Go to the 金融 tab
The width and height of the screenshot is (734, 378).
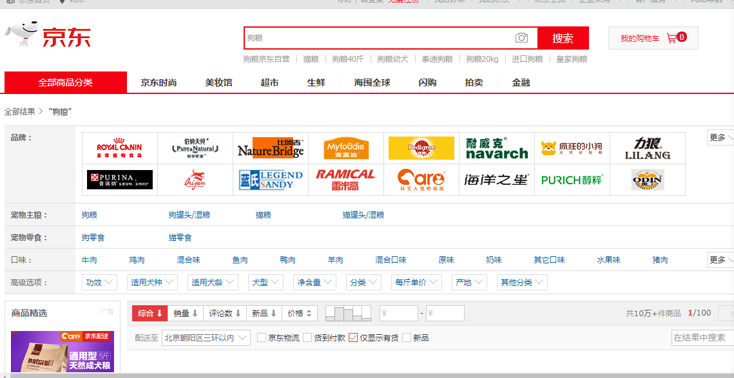pos(521,83)
